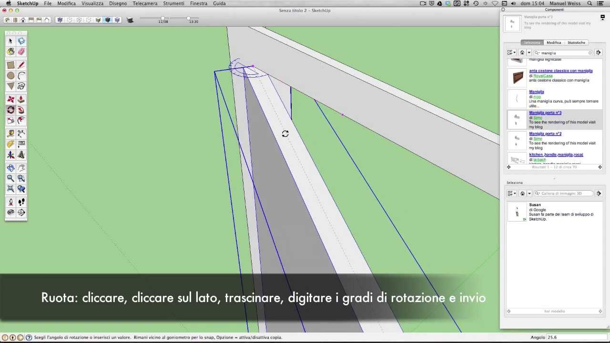Open view options dropdown in lower Seleziona pane

click(x=512, y=193)
